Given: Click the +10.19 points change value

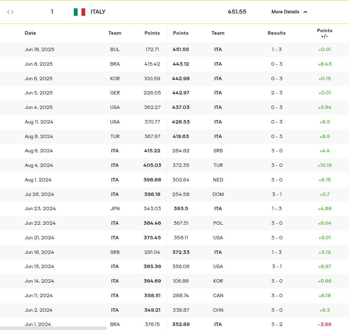Looking at the screenshot, I should coord(324,165).
